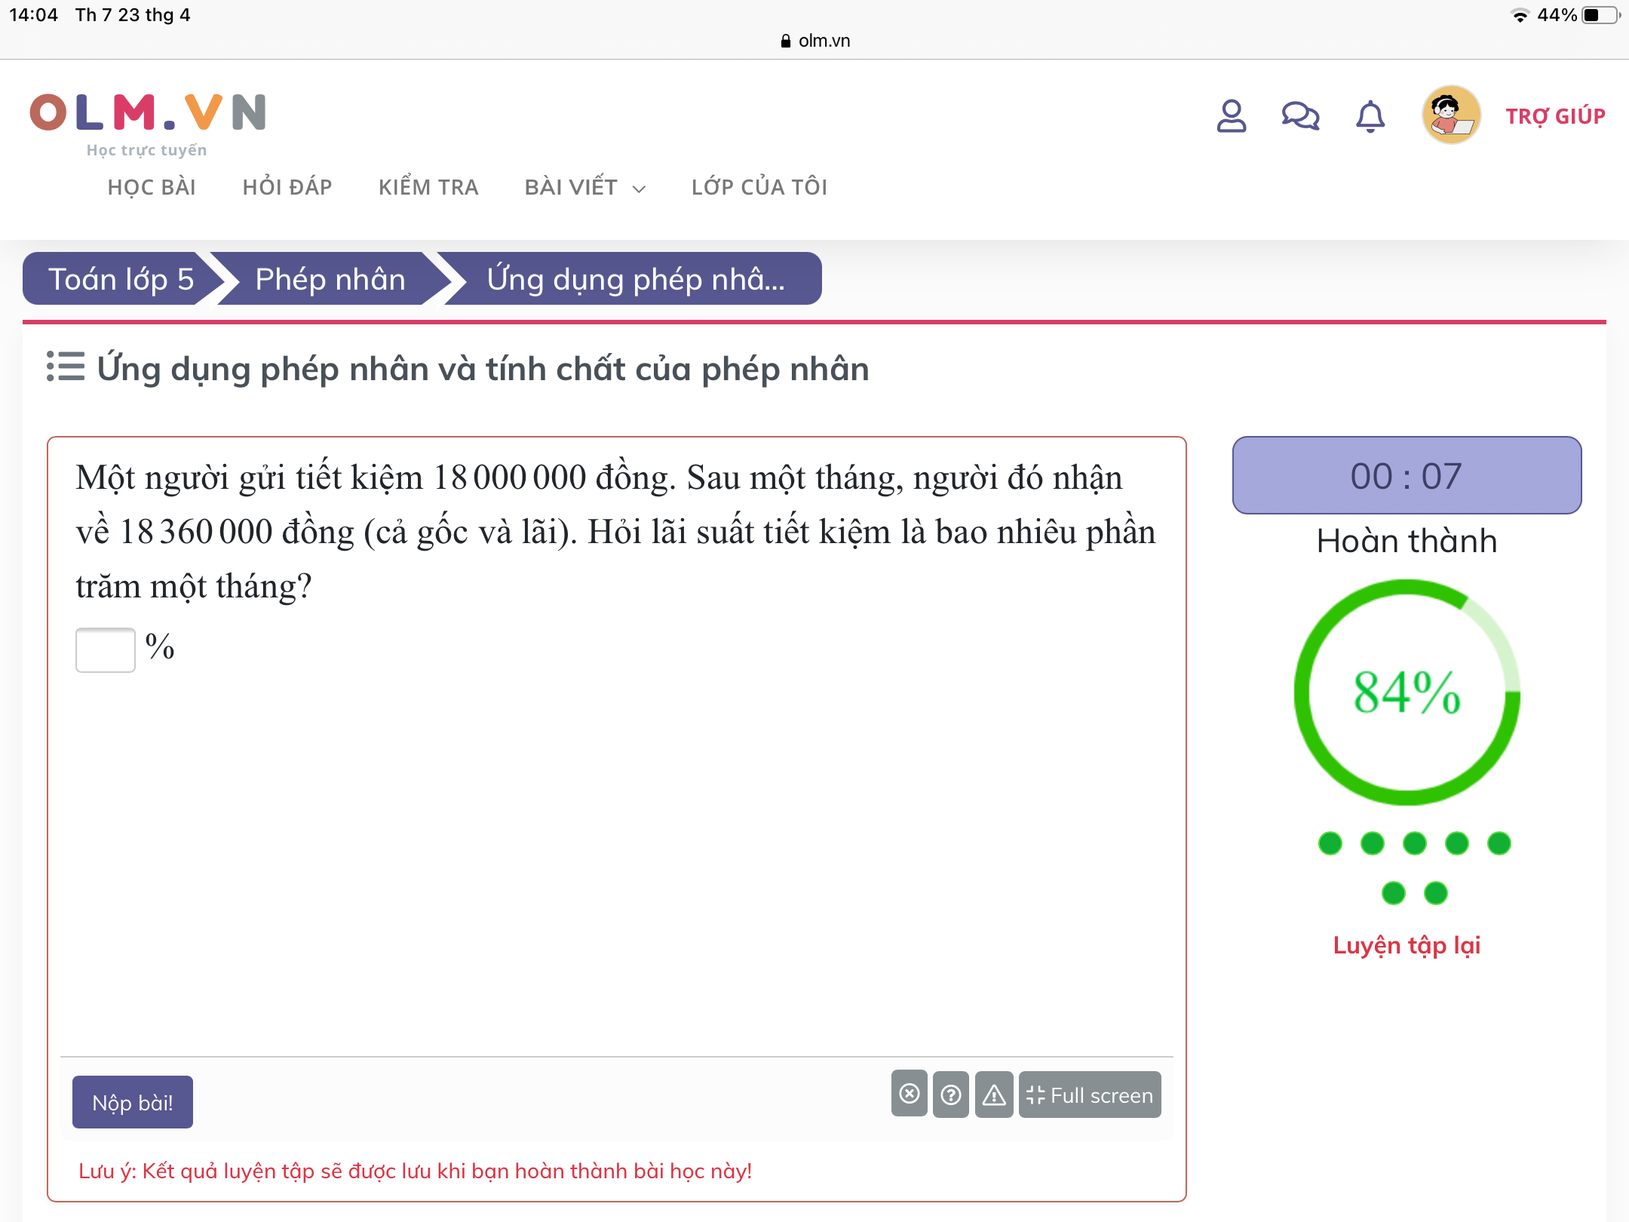Expand the BÀI VIẾT dropdown
The image size is (1629, 1222).
click(x=585, y=187)
